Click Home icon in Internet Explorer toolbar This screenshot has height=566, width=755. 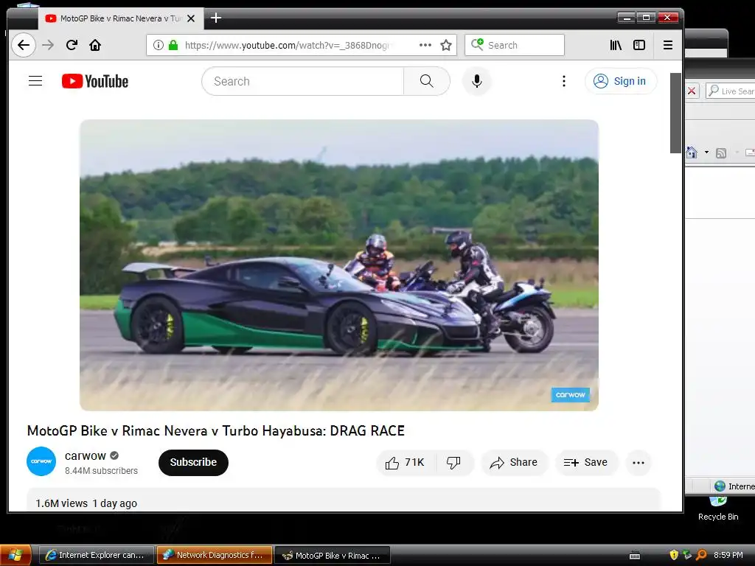point(692,153)
